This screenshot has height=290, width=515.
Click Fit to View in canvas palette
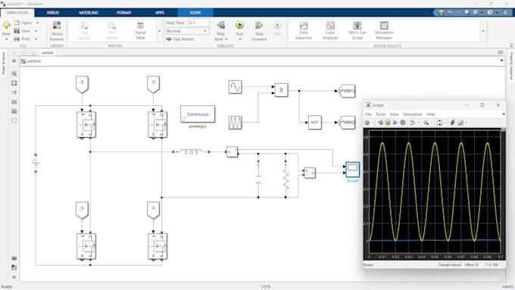coord(14,83)
